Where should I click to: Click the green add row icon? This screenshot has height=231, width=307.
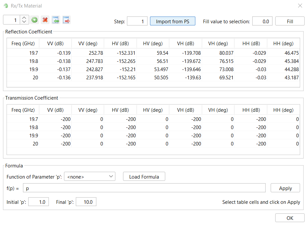[34, 20]
